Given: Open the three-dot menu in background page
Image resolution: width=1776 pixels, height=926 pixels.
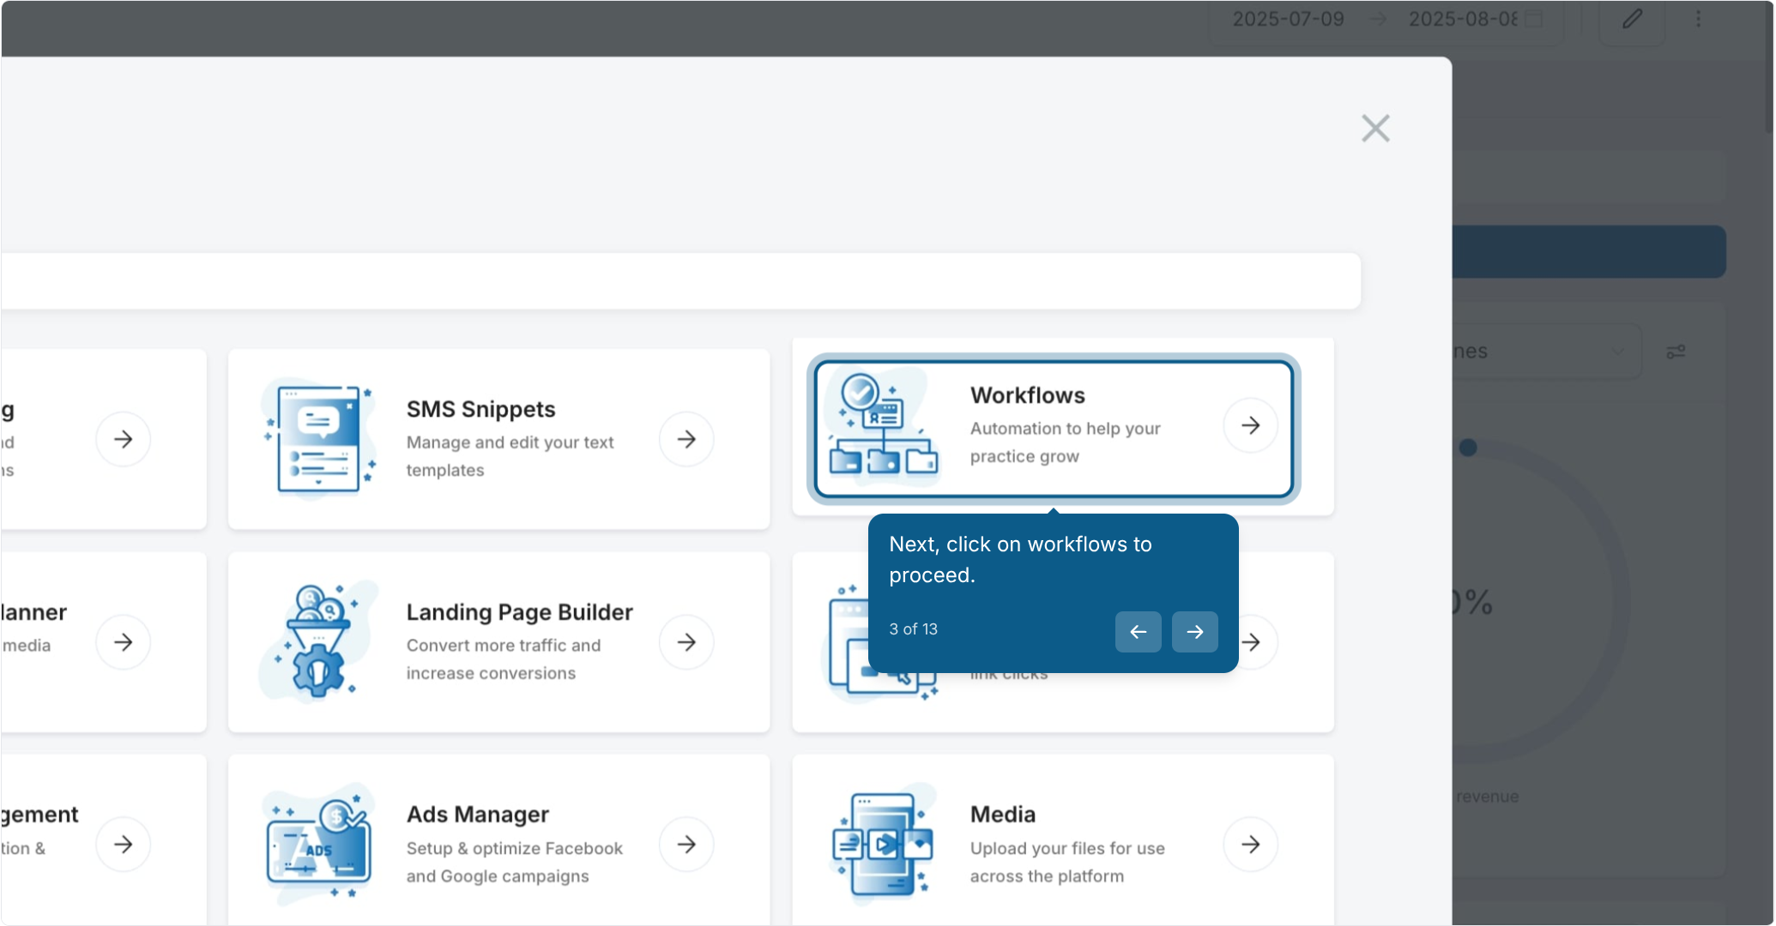Looking at the screenshot, I should click(1698, 19).
